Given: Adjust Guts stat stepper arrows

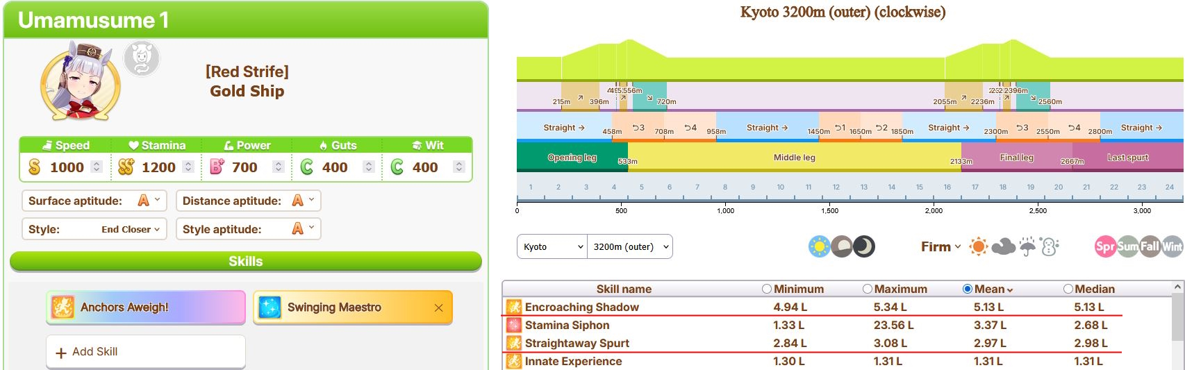Looking at the screenshot, I should (x=369, y=167).
